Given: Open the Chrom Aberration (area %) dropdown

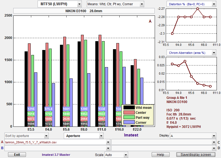Looking at the screenshot, I should tap(191, 53).
